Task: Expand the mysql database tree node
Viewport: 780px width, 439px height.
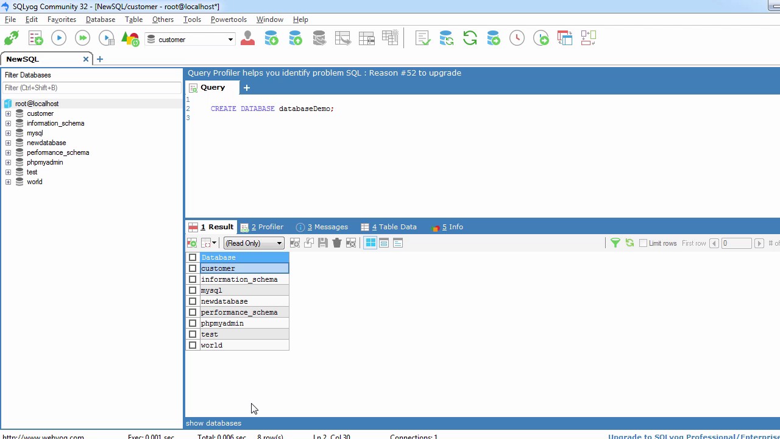Action: pyautogui.click(x=8, y=133)
